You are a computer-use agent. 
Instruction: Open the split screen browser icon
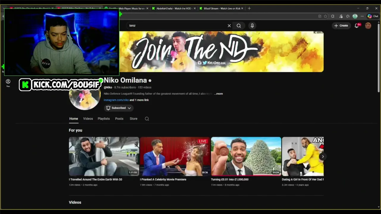pos(320,16)
